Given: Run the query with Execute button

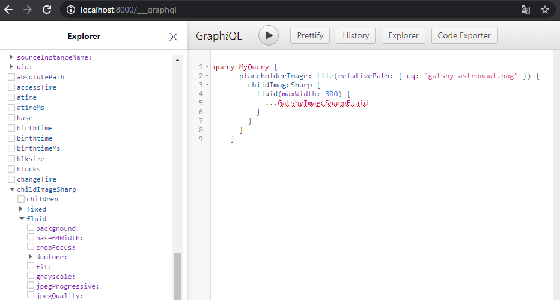Looking at the screenshot, I should click(x=269, y=35).
